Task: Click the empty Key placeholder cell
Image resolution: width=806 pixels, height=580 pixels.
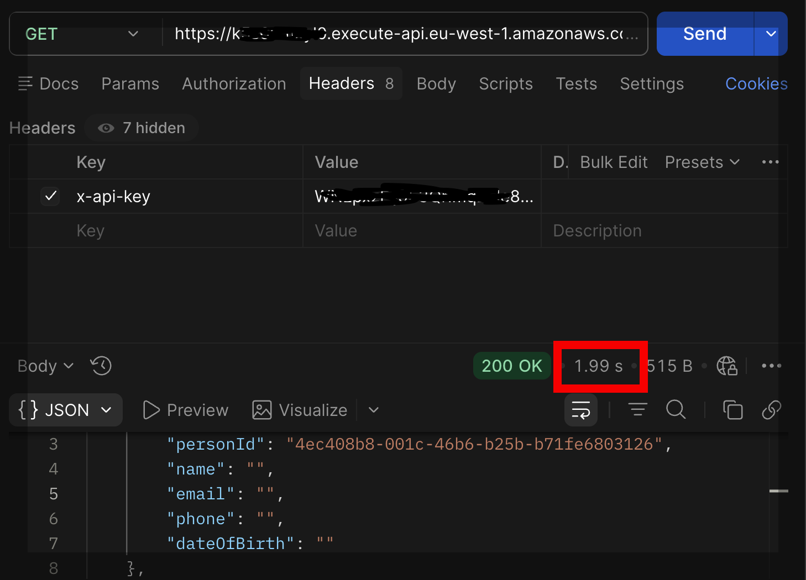Action: tap(188, 230)
